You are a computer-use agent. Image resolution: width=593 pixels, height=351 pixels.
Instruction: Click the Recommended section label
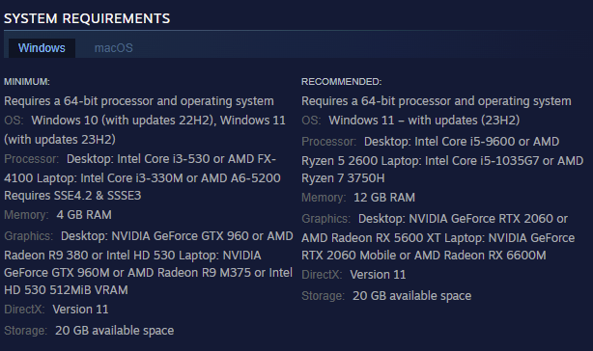click(342, 82)
